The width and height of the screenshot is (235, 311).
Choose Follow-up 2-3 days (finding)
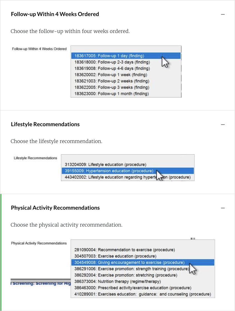(x=112, y=62)
